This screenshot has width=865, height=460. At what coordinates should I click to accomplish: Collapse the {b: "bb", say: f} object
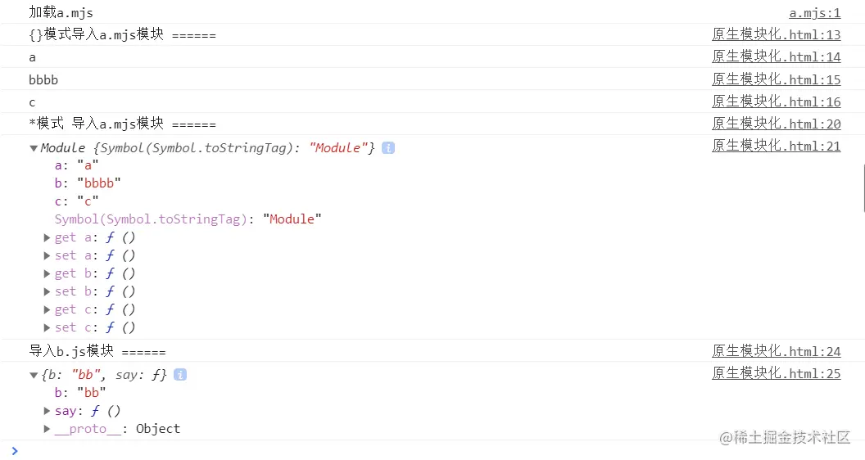coord(34,375)
